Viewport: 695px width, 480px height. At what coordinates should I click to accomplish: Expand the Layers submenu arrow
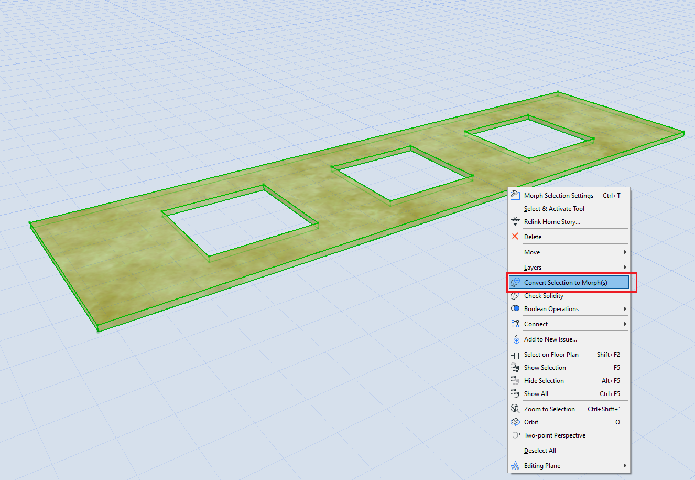tap(625, 268)
